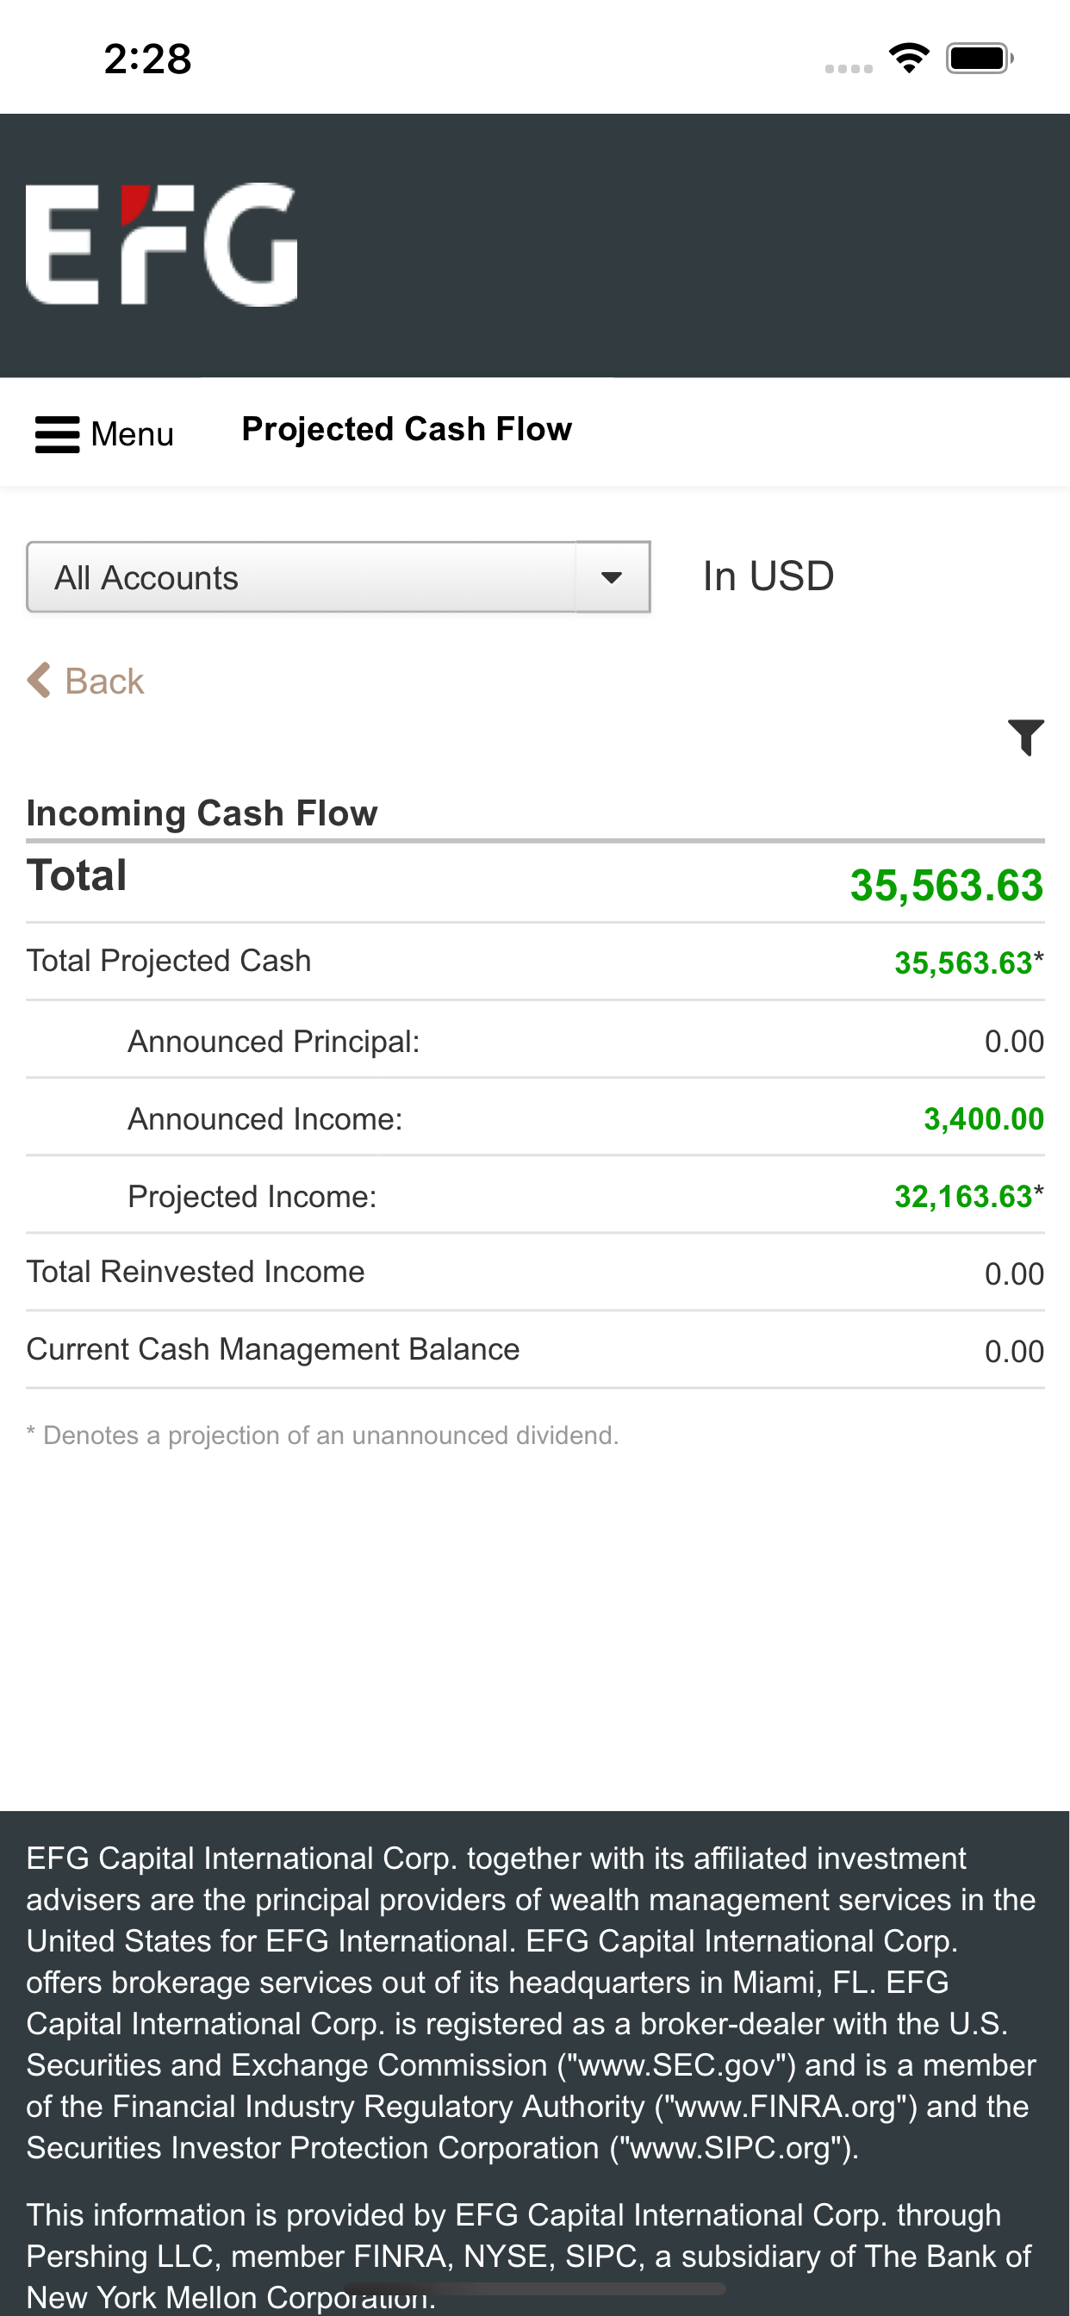Expand the All Accounts dropdown arrow
Image resolution: width=1070 pixels, height=2316 pixels.
tap(613, 577)
